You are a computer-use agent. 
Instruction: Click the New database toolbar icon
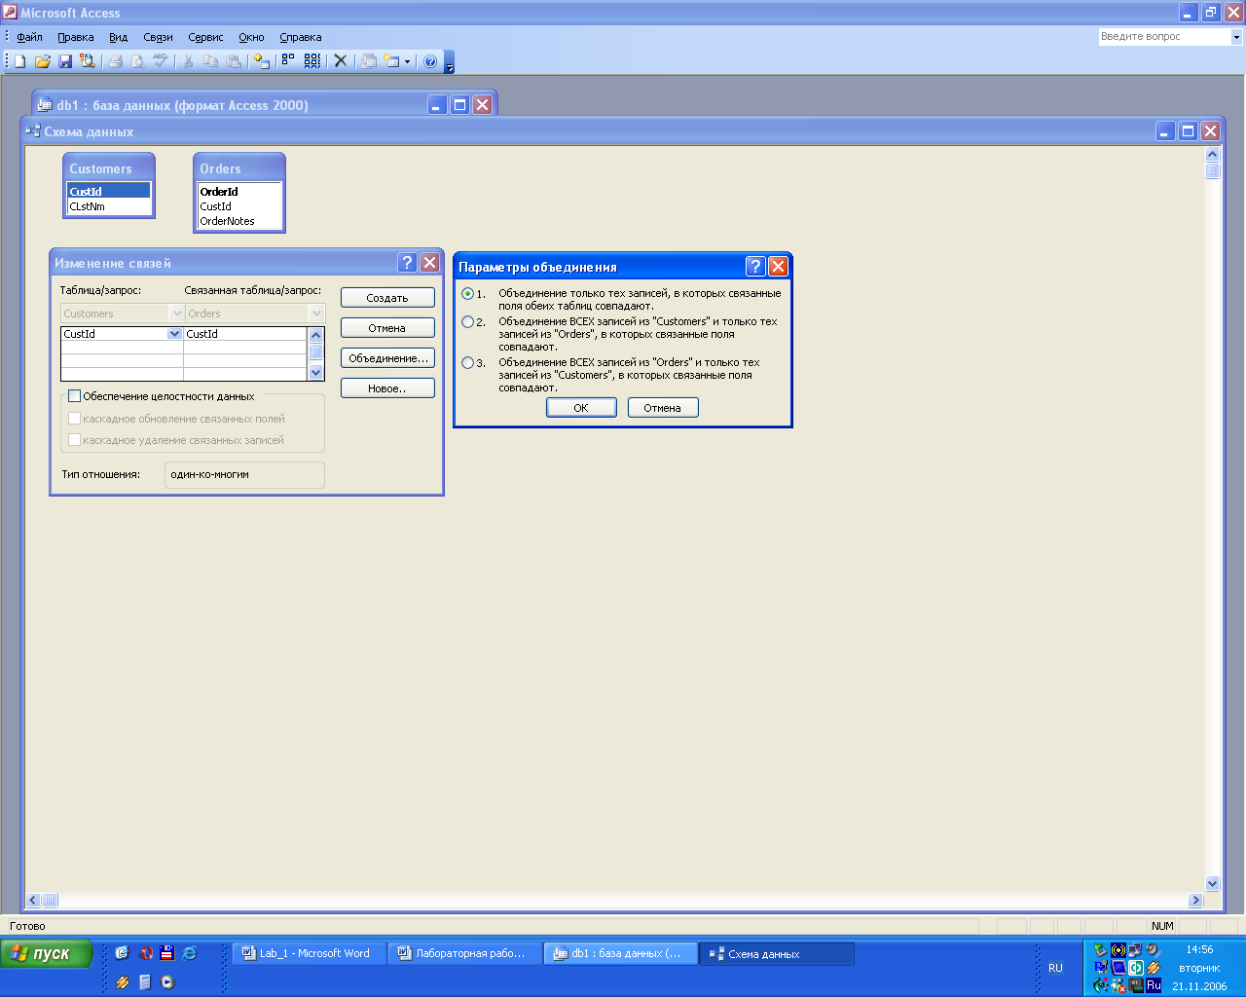tap(19, 60)
